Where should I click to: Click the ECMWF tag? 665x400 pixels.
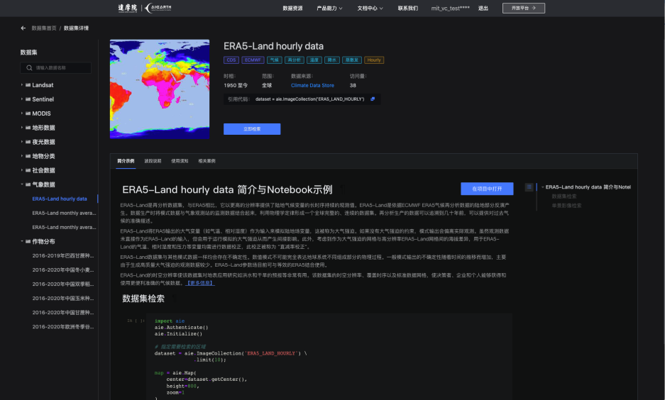tap(253, 60)
